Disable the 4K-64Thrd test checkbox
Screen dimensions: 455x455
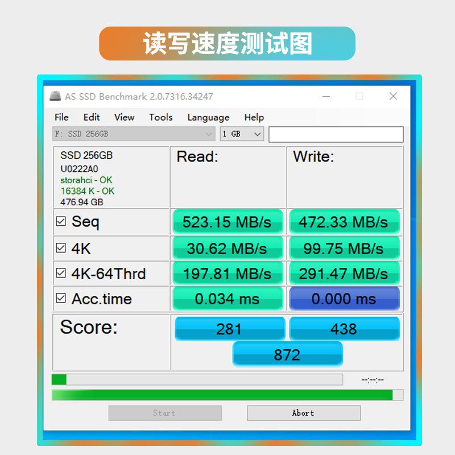click(61, 274)
